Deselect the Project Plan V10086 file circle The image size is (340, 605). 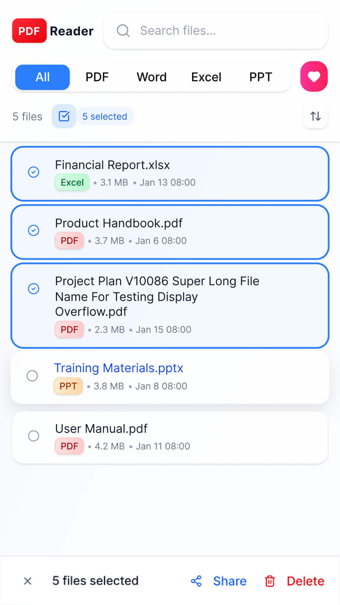click(x=34, y=289)
